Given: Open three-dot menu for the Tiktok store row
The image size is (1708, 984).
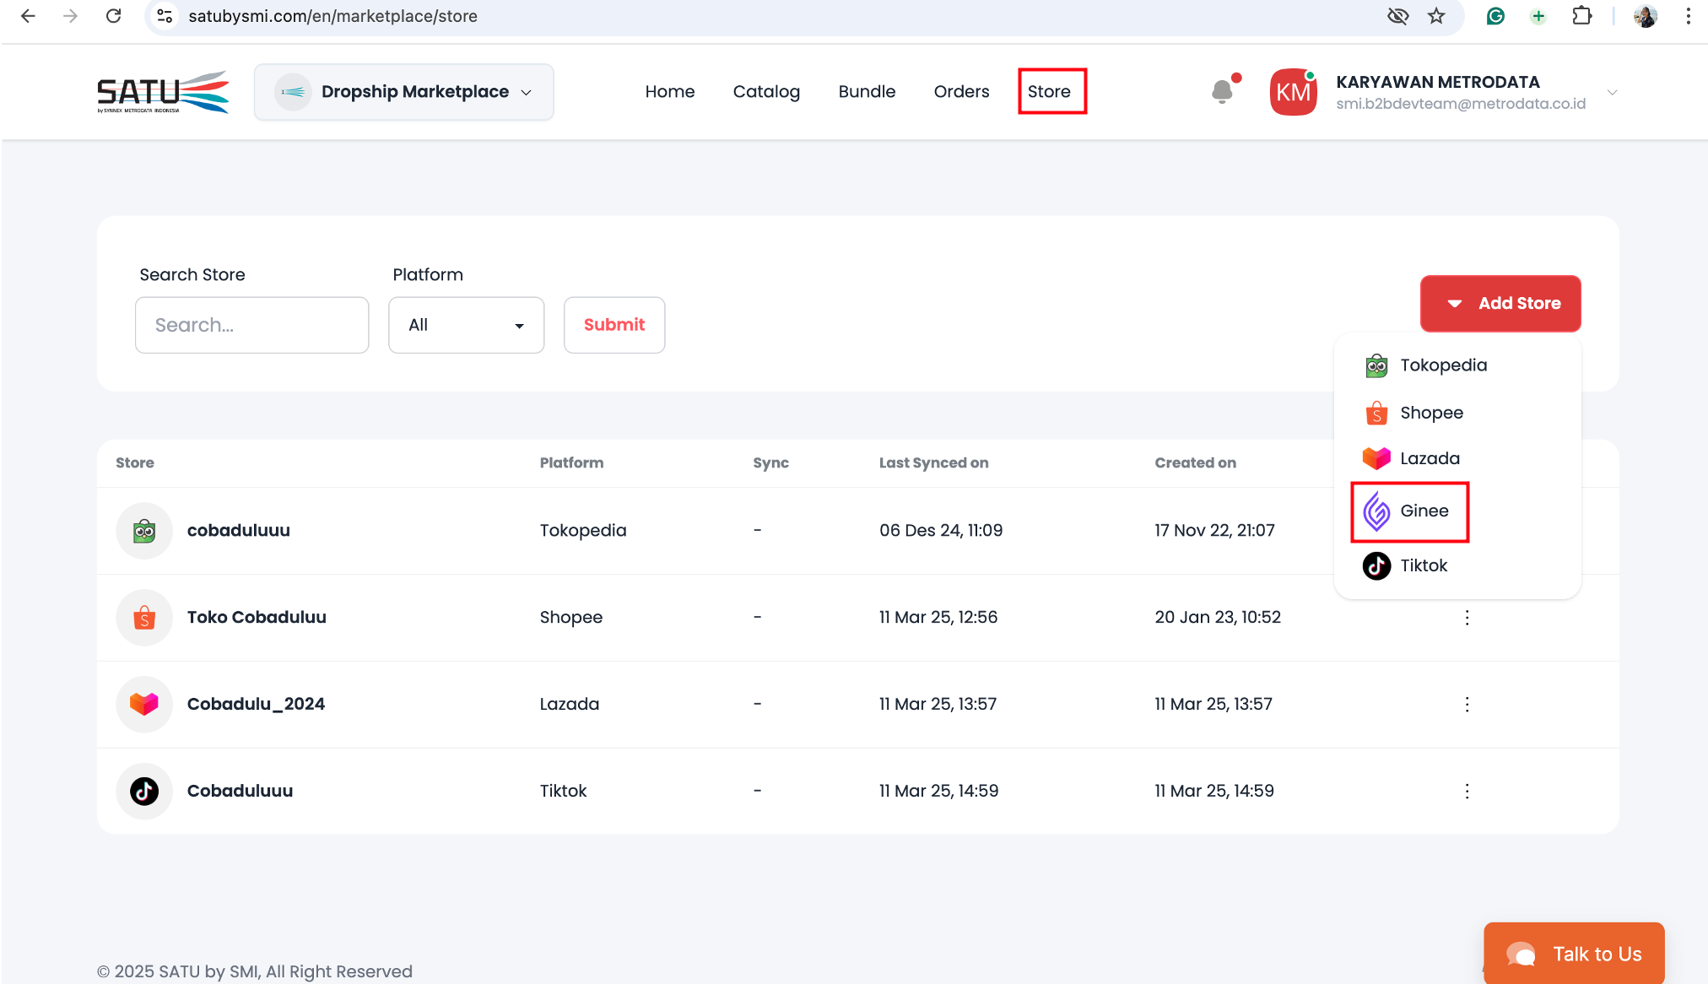Looking at the screenshot, I should [x=1467, y=791].
